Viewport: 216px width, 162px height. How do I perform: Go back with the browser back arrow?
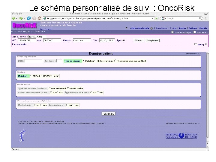(13, 18)
